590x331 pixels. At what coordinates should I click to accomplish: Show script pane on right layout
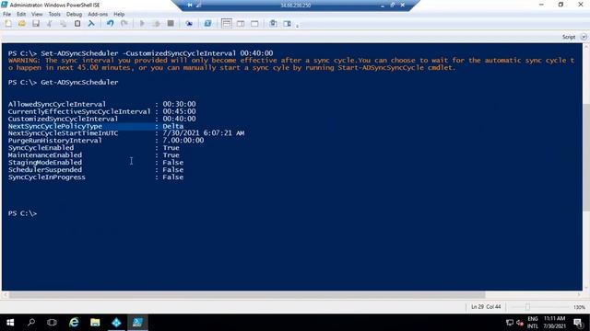(241, 24)
